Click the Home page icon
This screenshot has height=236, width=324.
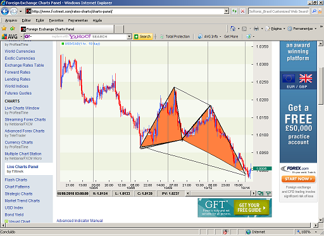(x=233, y=29)
